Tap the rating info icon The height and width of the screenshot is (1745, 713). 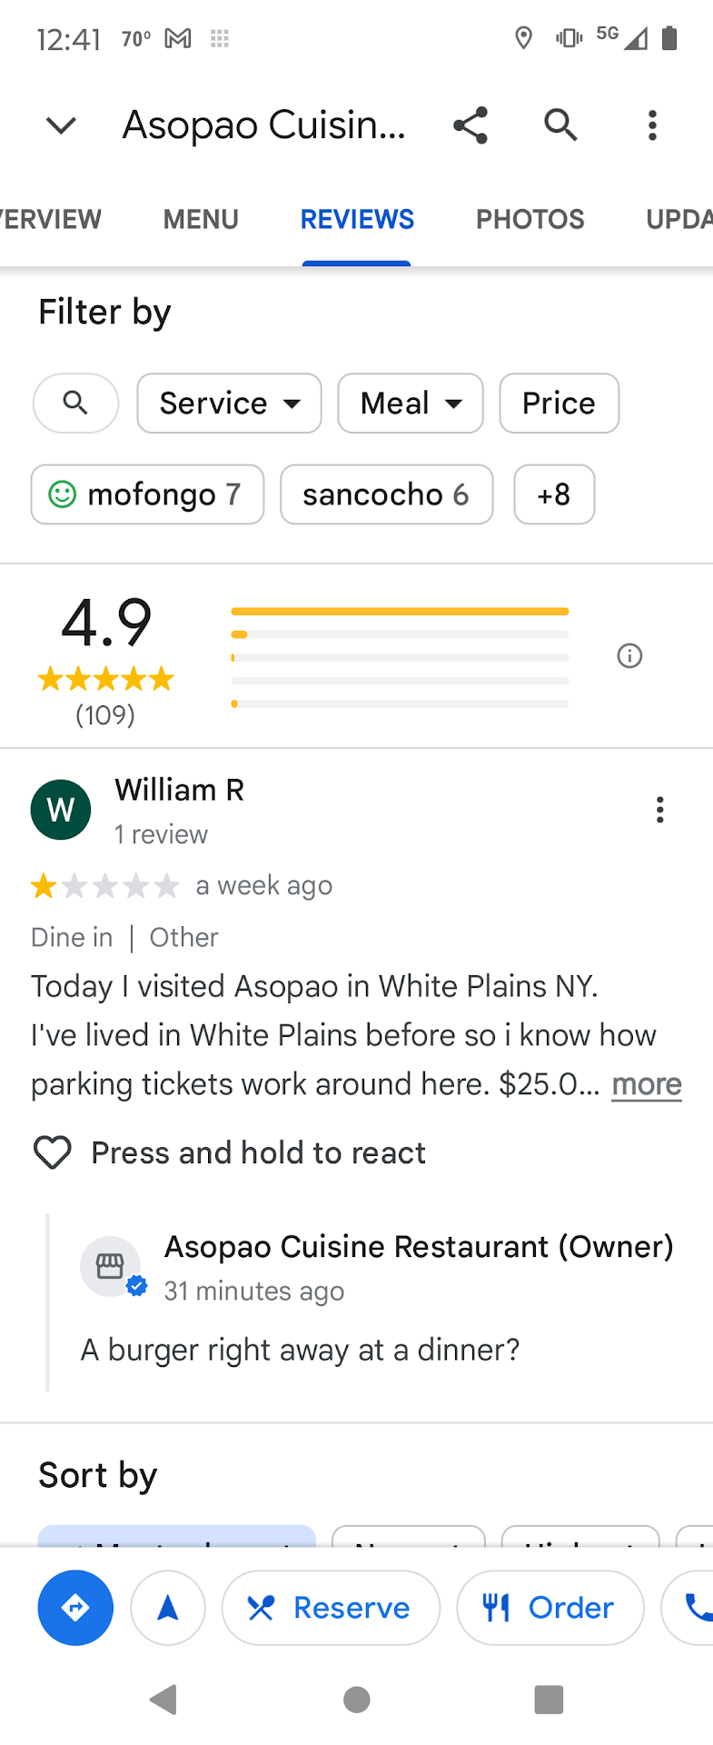point(629,656)
